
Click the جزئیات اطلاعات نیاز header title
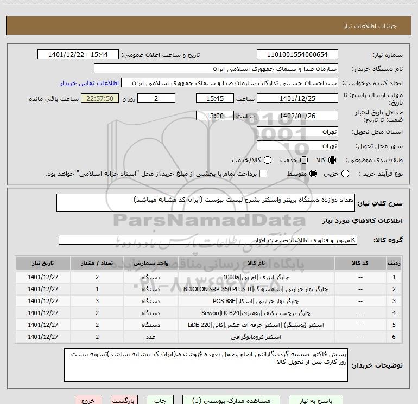pyautogui.click(x=370, y=26)
